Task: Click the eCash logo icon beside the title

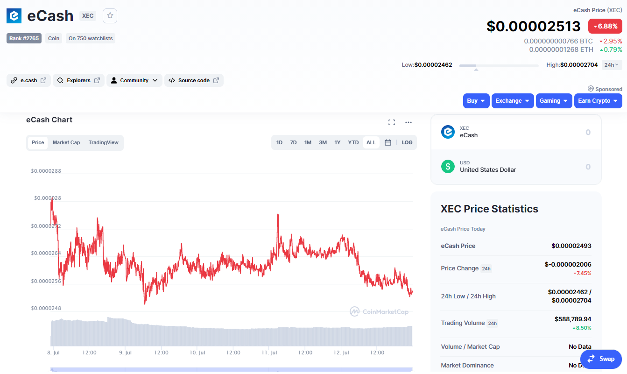Action: [14, 16]
